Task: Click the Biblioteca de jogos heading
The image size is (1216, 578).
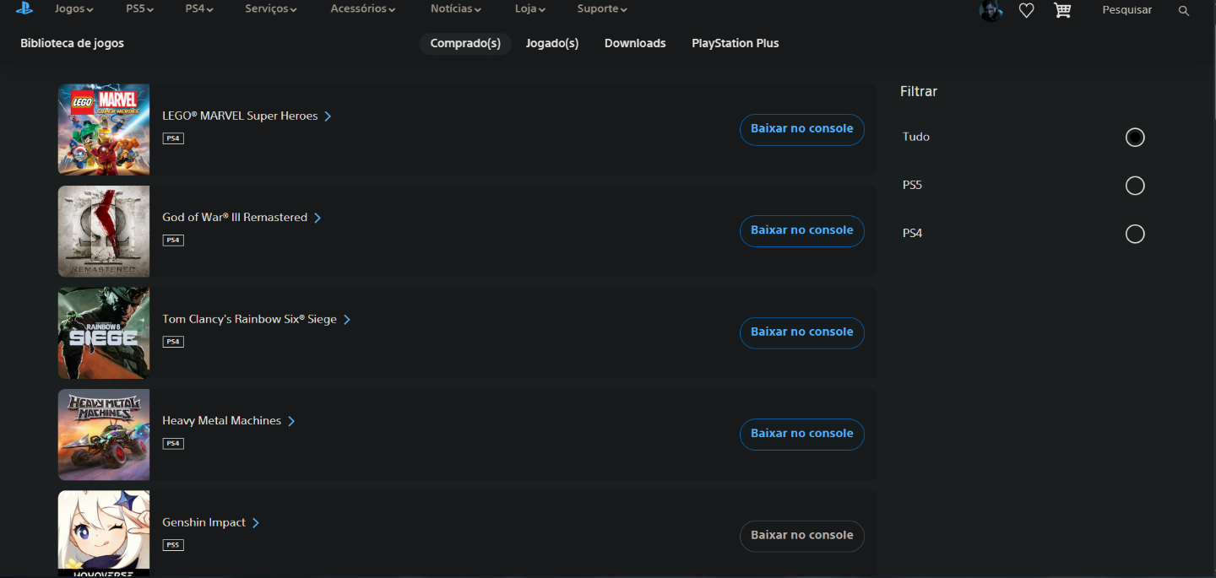Action: pos(72,43)
